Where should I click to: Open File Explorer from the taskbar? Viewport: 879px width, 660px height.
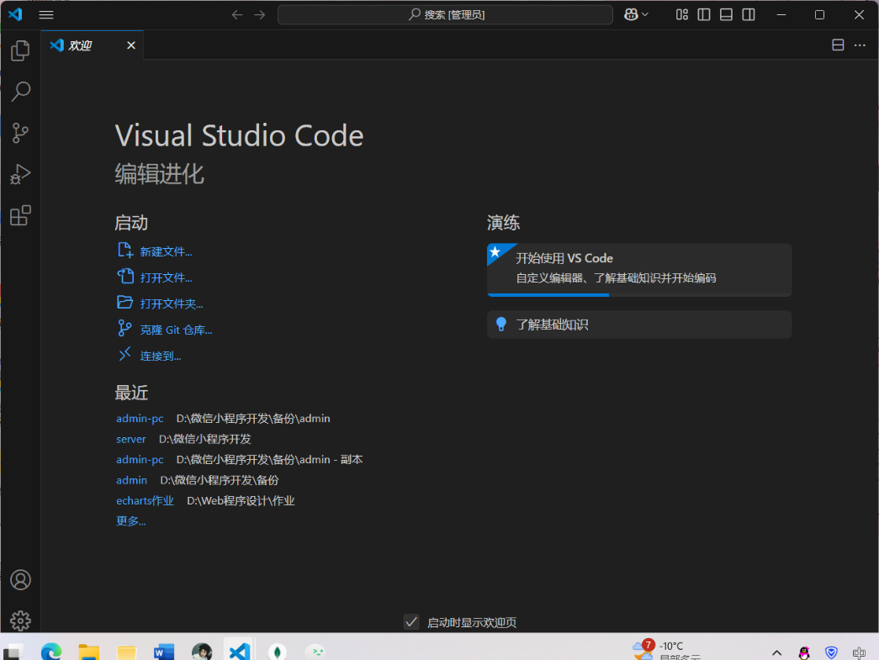click(x=88, y=652)
